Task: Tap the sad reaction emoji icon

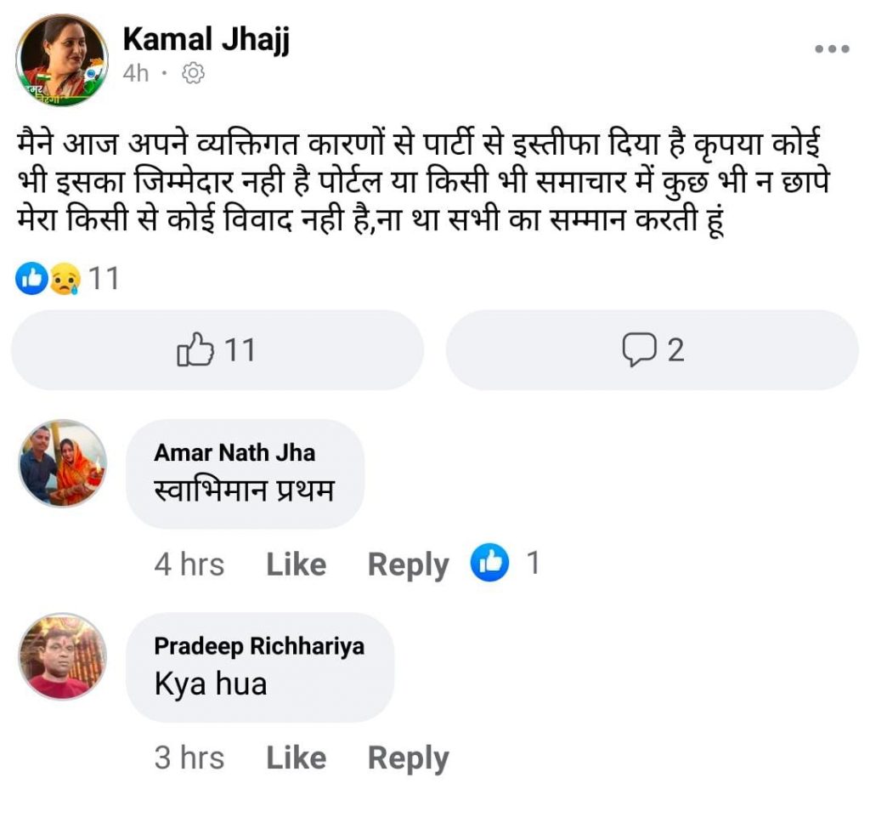Action: 65,278
